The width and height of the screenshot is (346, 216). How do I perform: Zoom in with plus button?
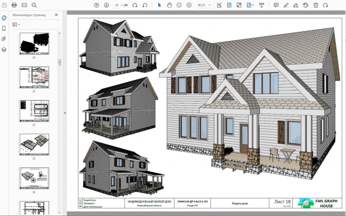coord(189,5)
